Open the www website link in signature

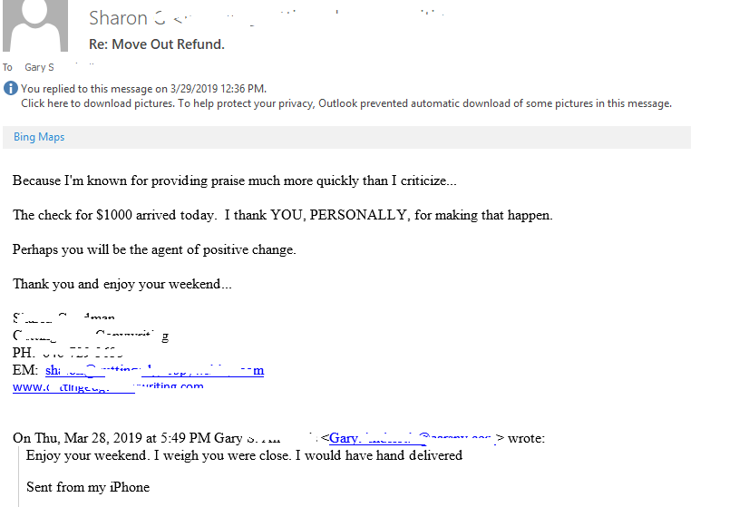(107, 386)
